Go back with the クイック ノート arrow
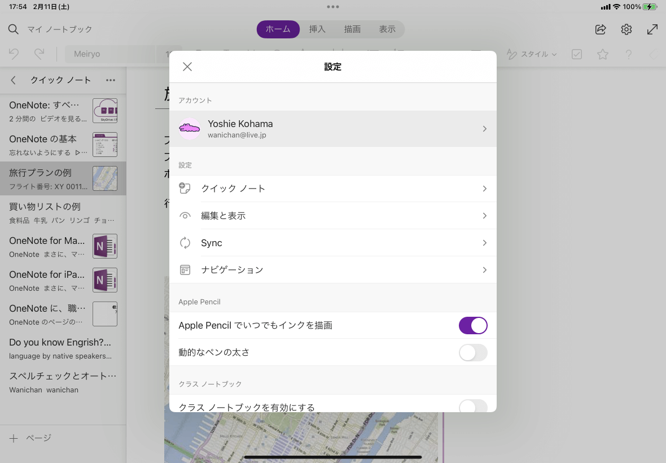Image resolution: width=666 pixels, height=463 pixels. (x=14, y=80)
